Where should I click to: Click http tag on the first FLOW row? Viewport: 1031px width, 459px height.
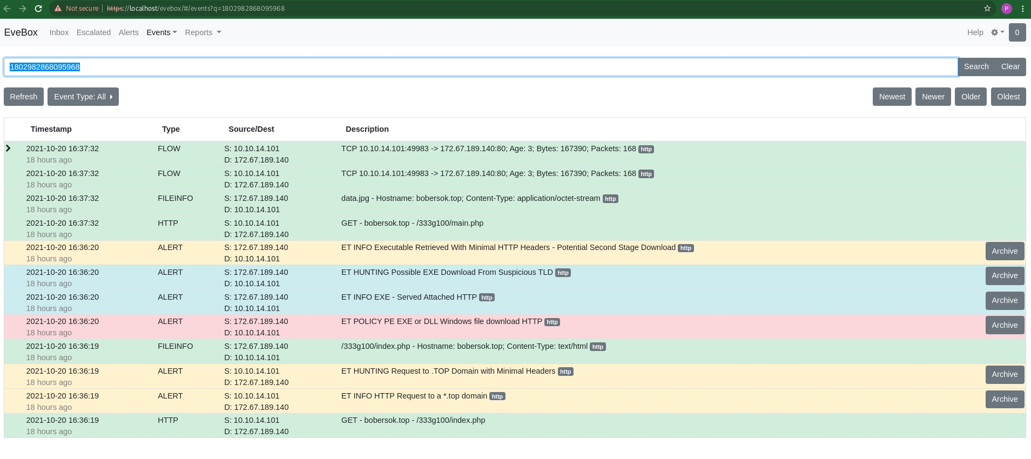coord(646,149)
